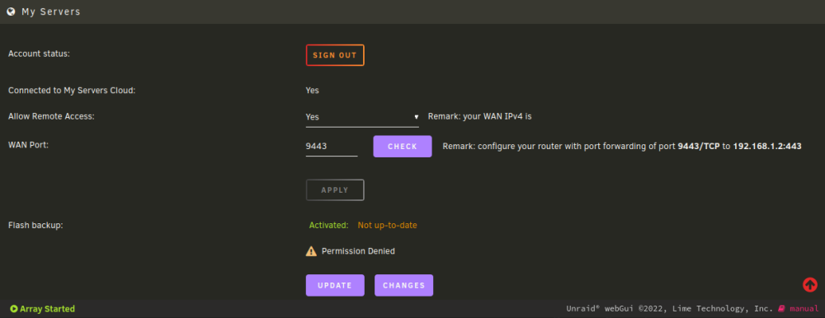825x318 pixels.
Task: Open the Allow Remote Access dropdown
Action: click(362, 117)
